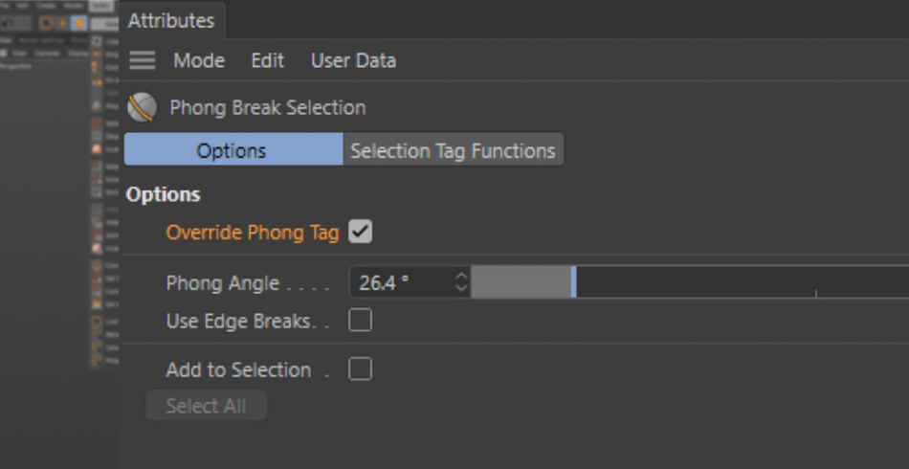Enable the Use Edge Breaks checkbox

tap(360, 321)
